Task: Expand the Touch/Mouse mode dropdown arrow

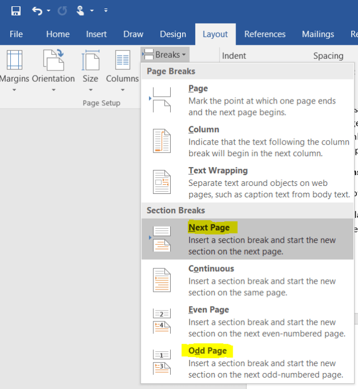Action: pyautogui.click(x=92, y=11)
